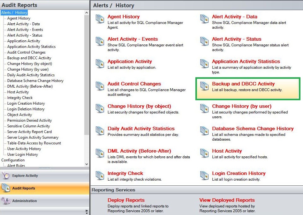Click the Audit Control Changes report icon
This screenshot has width=303, height=215.
100,86
